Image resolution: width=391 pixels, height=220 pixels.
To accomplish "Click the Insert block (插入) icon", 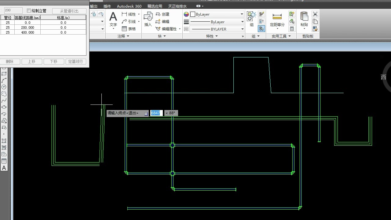I will (148, 17).
